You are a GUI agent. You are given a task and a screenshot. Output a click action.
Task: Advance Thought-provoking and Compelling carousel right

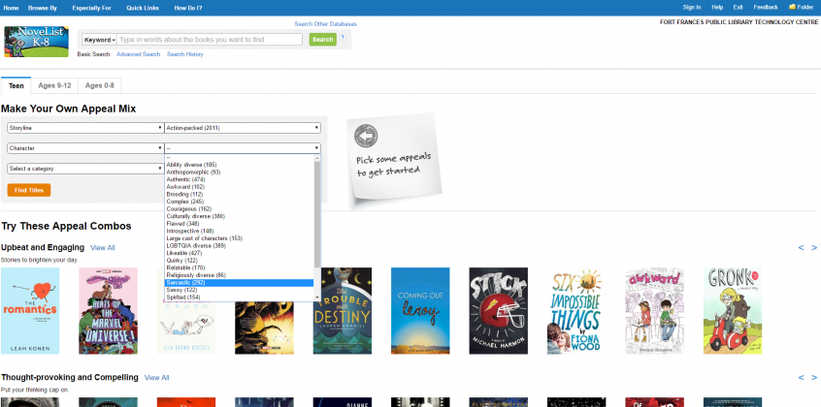[814, 377]
